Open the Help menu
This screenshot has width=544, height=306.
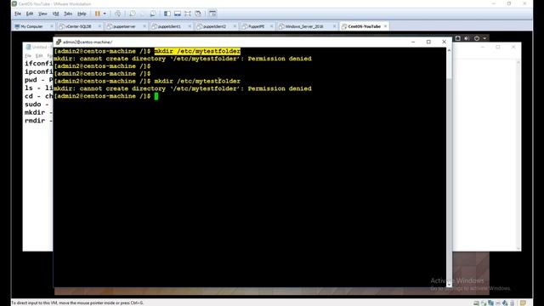[x=82, y=14]
